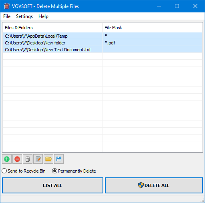205x203 pixels.
Task: Open the Settings menu
Action: [x=24, y=16]
